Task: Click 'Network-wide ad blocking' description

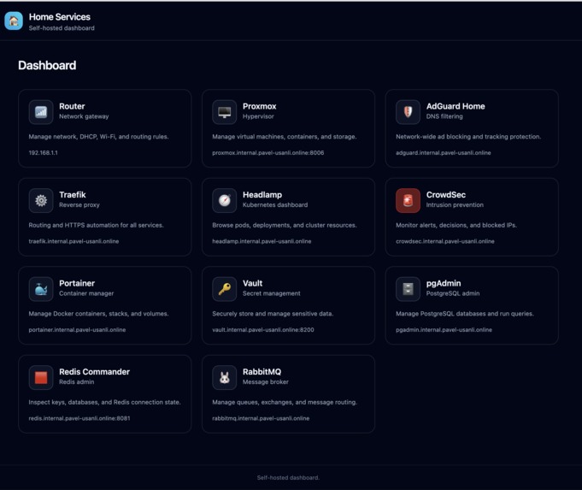Action: point(468,137)
